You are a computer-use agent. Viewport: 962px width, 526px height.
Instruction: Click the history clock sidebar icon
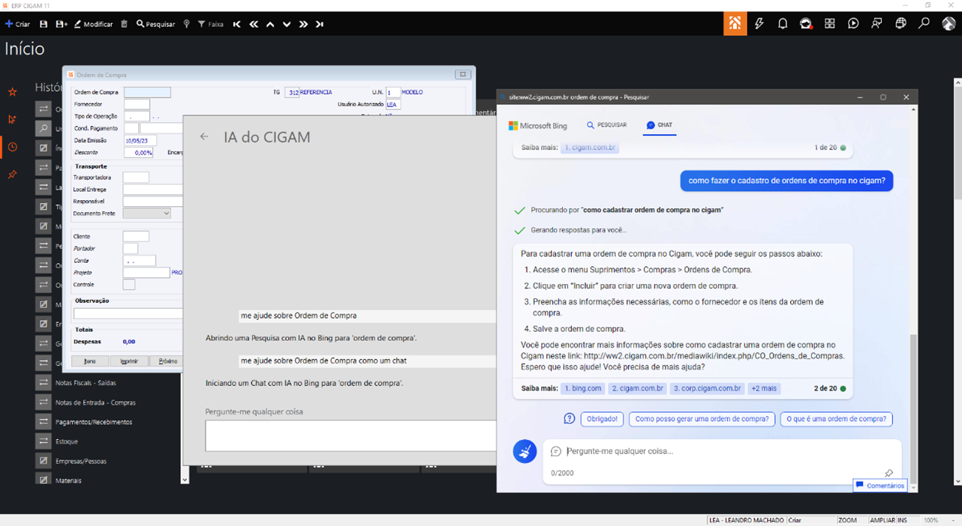click(12, 147)
